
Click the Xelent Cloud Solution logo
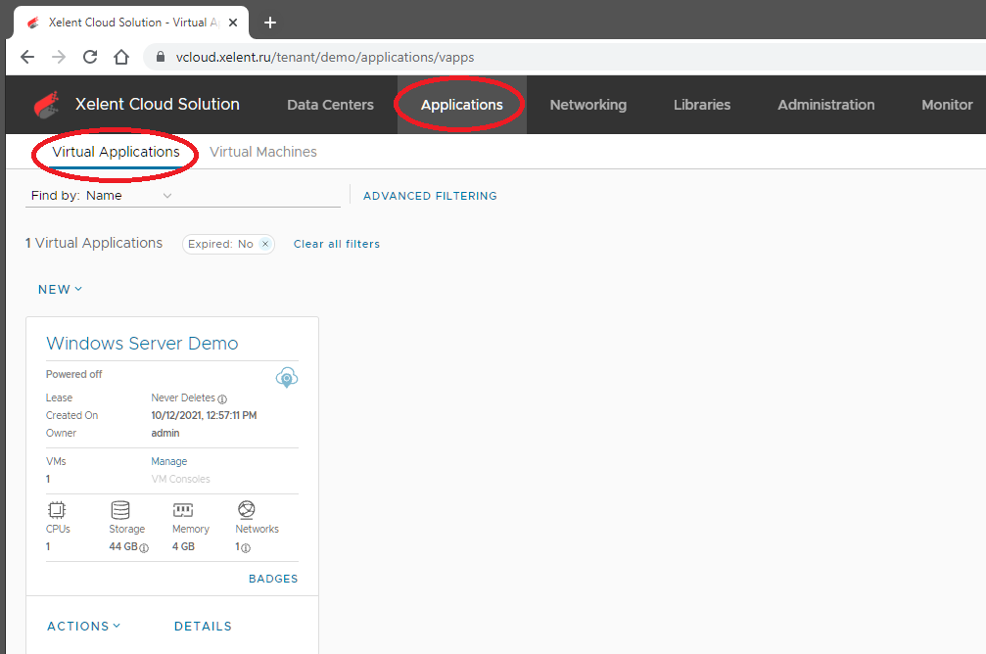[47, 105]
